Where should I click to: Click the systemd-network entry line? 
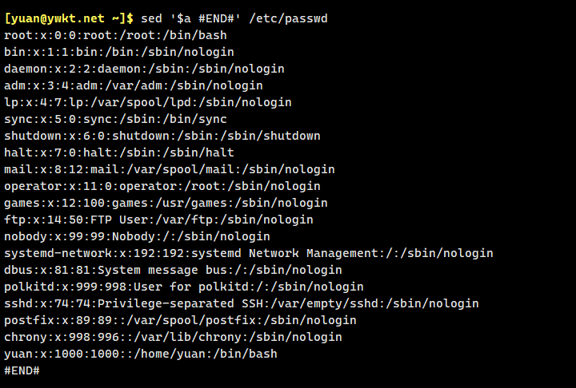pos(249,253)
